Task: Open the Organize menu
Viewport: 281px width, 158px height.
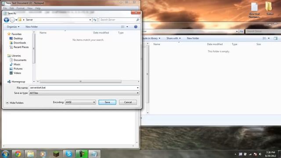Action: tap(13, 27)
